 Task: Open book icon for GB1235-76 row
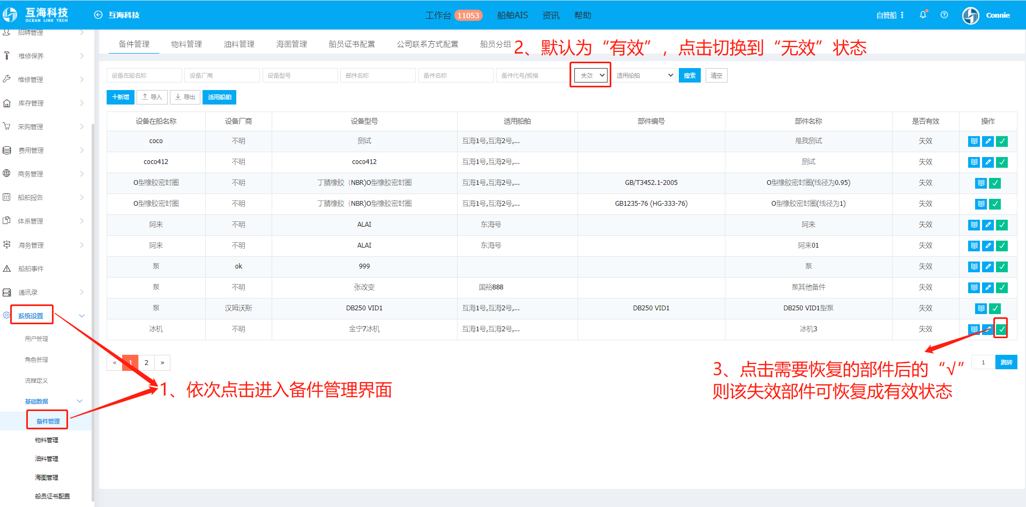pos(981,204)
